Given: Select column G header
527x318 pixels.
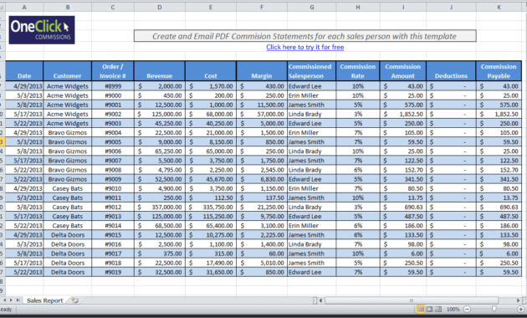Looking at the screenshot, I should (x=311, y=7).
